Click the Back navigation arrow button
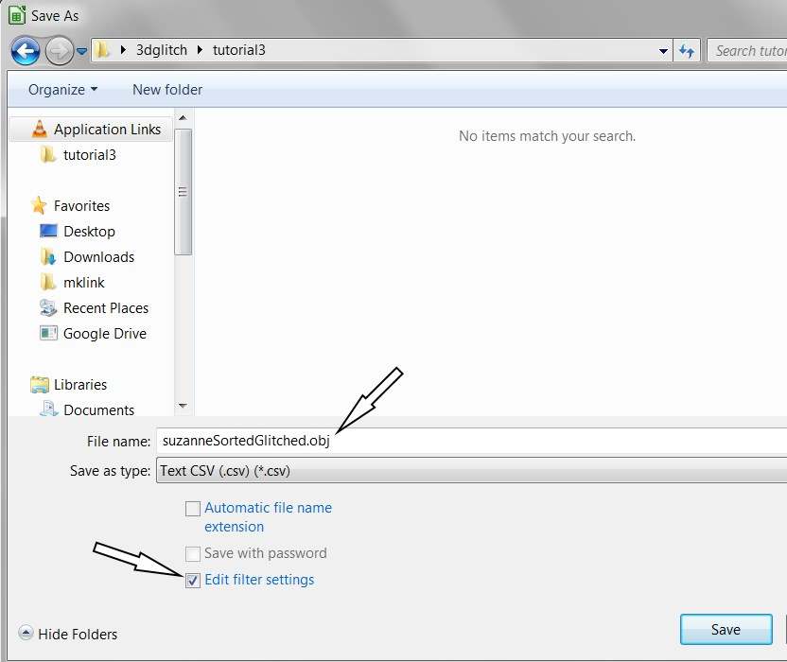 pos(26,51)
